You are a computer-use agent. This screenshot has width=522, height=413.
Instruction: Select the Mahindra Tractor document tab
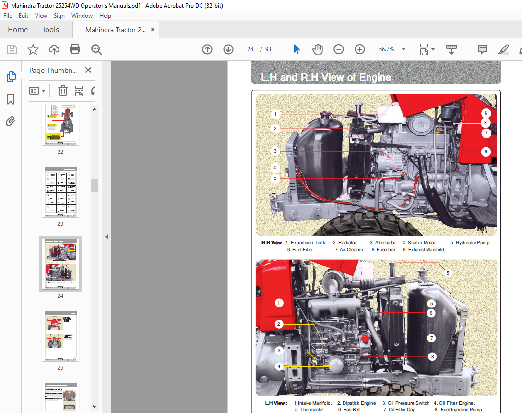[116, 30]
